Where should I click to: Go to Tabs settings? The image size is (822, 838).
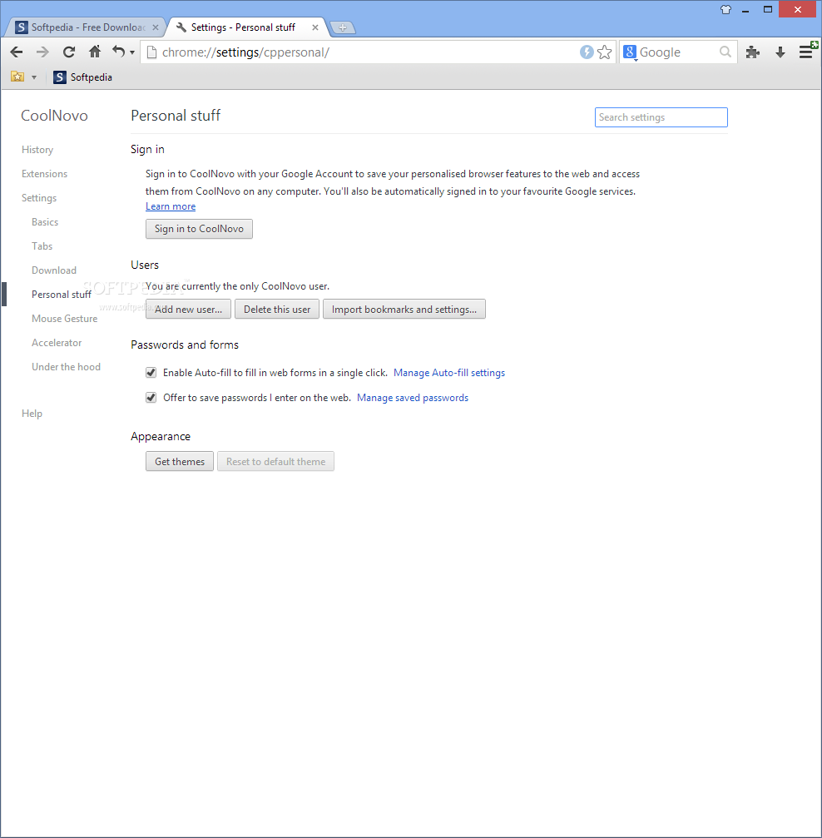(x=42, y=245)
